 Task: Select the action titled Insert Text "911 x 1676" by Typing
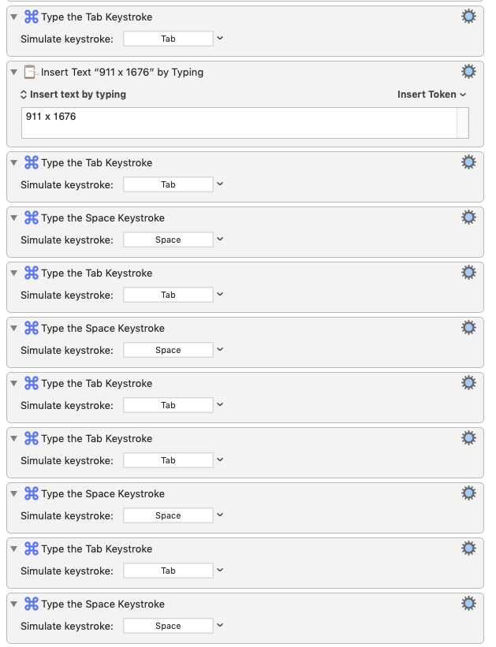coord(122,73)
